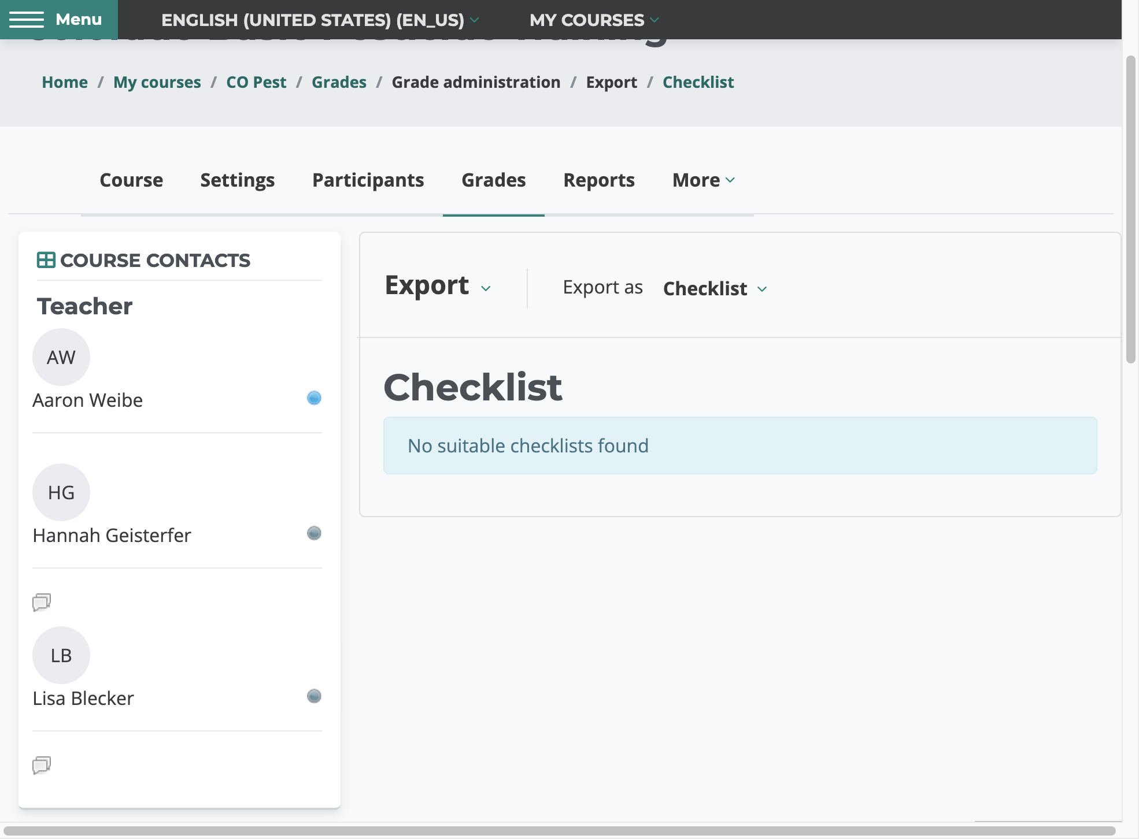This screenshot has height=839, width=1139.
Task: Expand the My Courses menu
Action: click(x=594, y=20)
